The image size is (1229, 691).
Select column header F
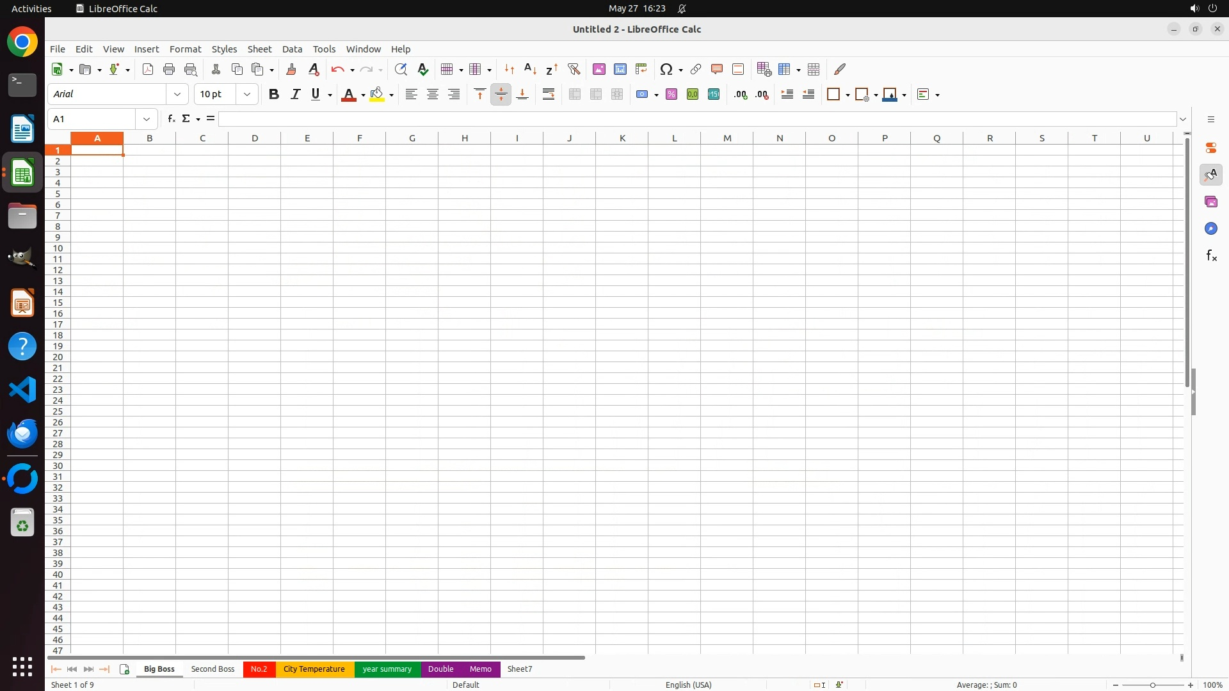359,138
